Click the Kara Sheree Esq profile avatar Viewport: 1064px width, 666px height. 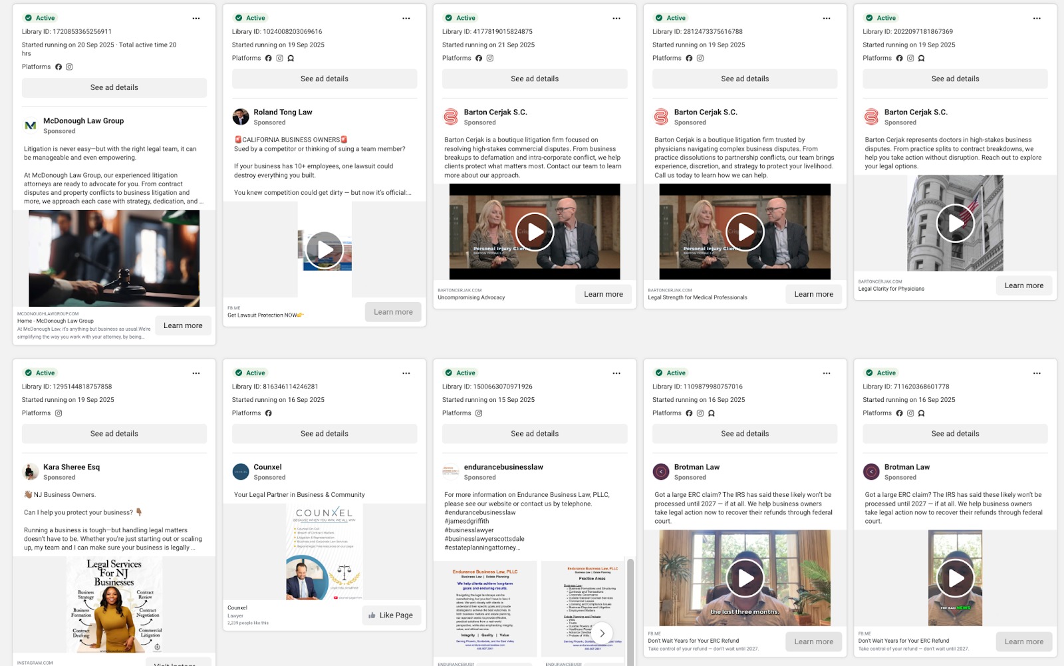pos(31,472)
